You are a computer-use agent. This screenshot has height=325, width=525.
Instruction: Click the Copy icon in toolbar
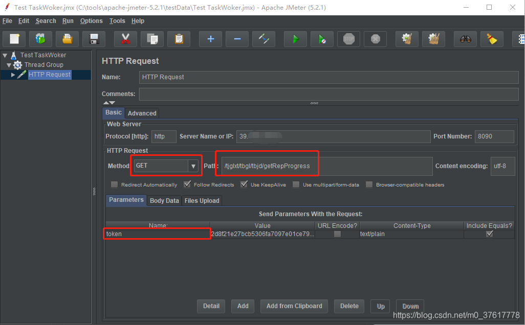click(x=152, y=39)
